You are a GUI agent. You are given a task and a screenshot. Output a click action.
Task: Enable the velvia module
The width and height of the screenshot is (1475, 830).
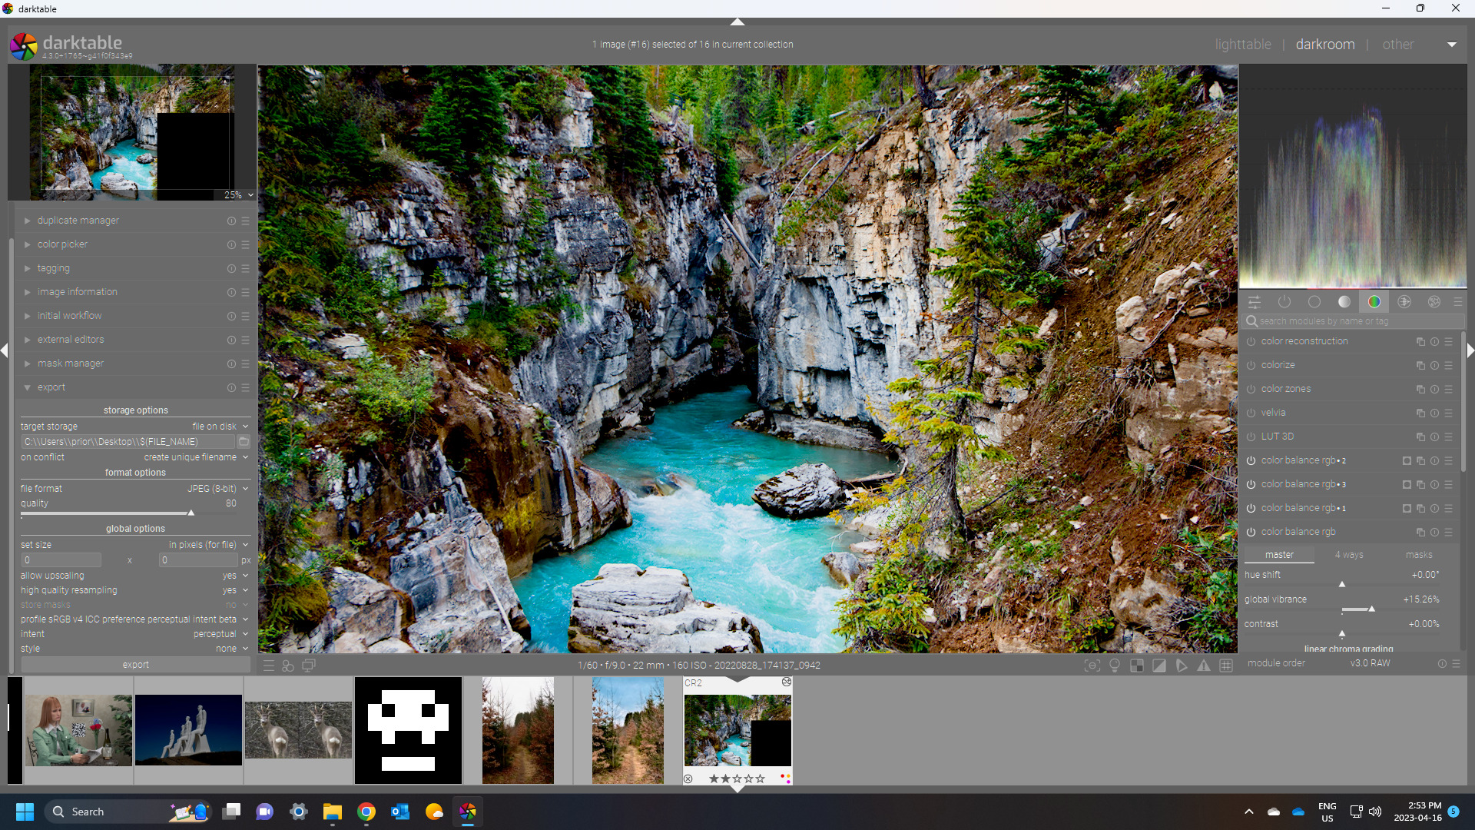click(1251, 413)
